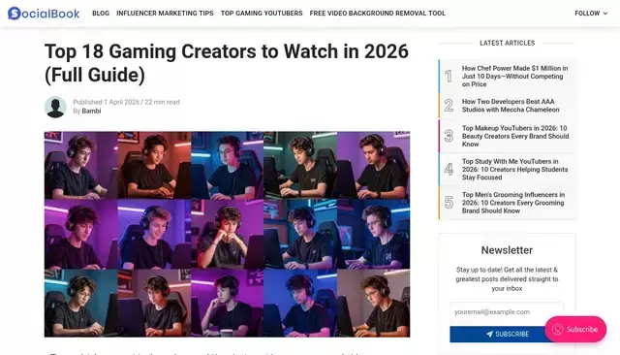Image resolution: width=620 pixels, height=355 pixels.
Task: Click the article title heading
Action: click(227, 63)
